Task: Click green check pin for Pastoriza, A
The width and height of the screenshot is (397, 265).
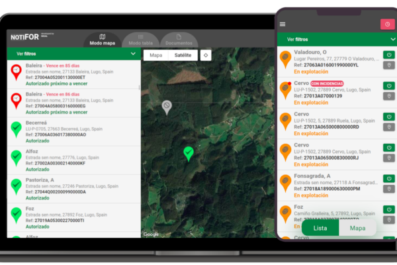Action: (x=16, y=187)
